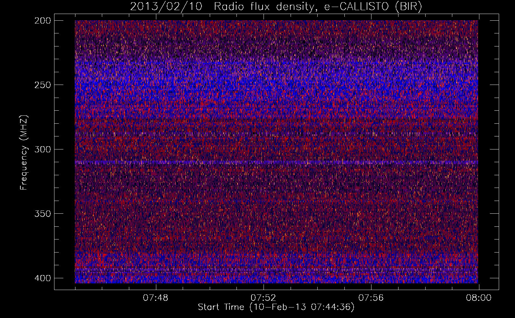
Task: Click the 'Start Time (10-Feb-13 07:44:36)' axis label
Action: 276,307
